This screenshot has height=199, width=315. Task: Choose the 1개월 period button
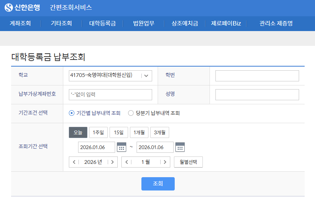(x=139, y=132)
